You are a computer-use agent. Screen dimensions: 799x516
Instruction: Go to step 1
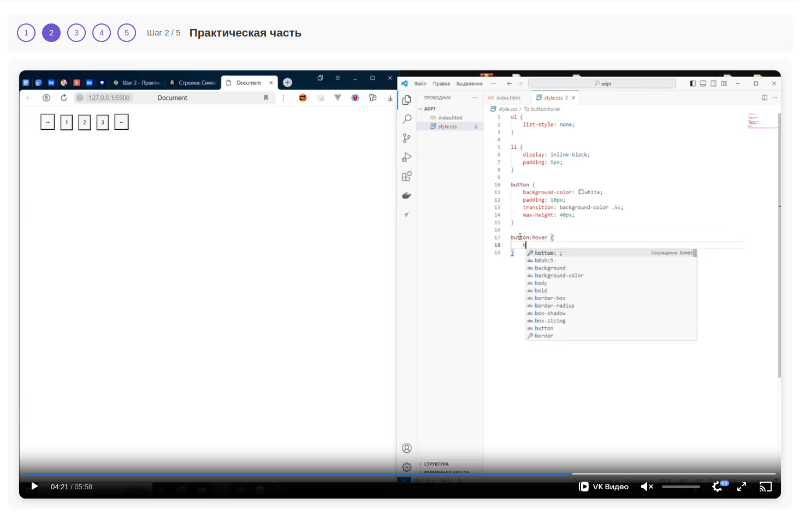(x=26, y=33)
